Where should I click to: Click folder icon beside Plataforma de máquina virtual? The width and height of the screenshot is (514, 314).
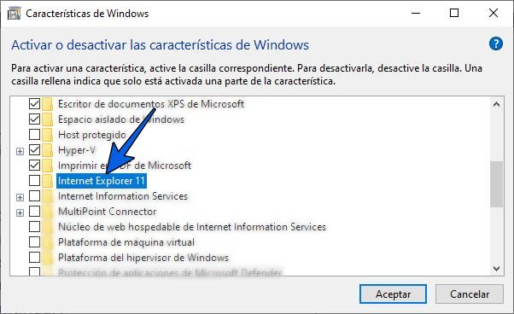click(x=48, y=242)
